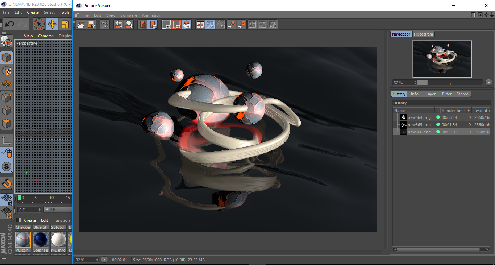This screenshot has height=265, width=495.
Task: Click Save As icon in Picture Viewer
Action: (x=91, y=24)
